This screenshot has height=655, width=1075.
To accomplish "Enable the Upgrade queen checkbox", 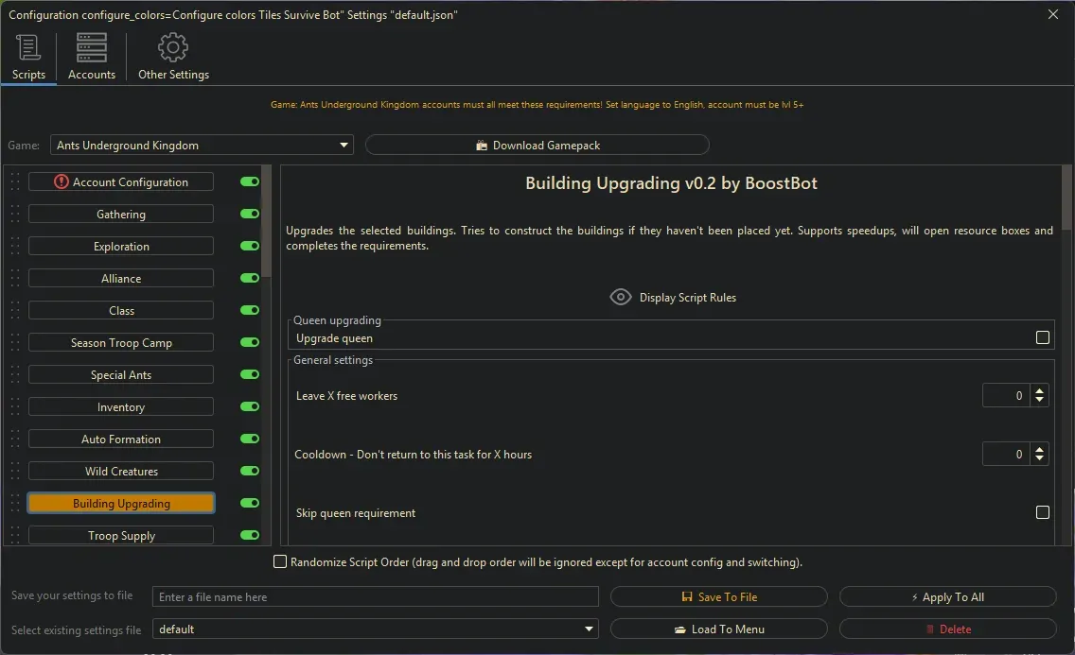I will [x=1042, y=338].
